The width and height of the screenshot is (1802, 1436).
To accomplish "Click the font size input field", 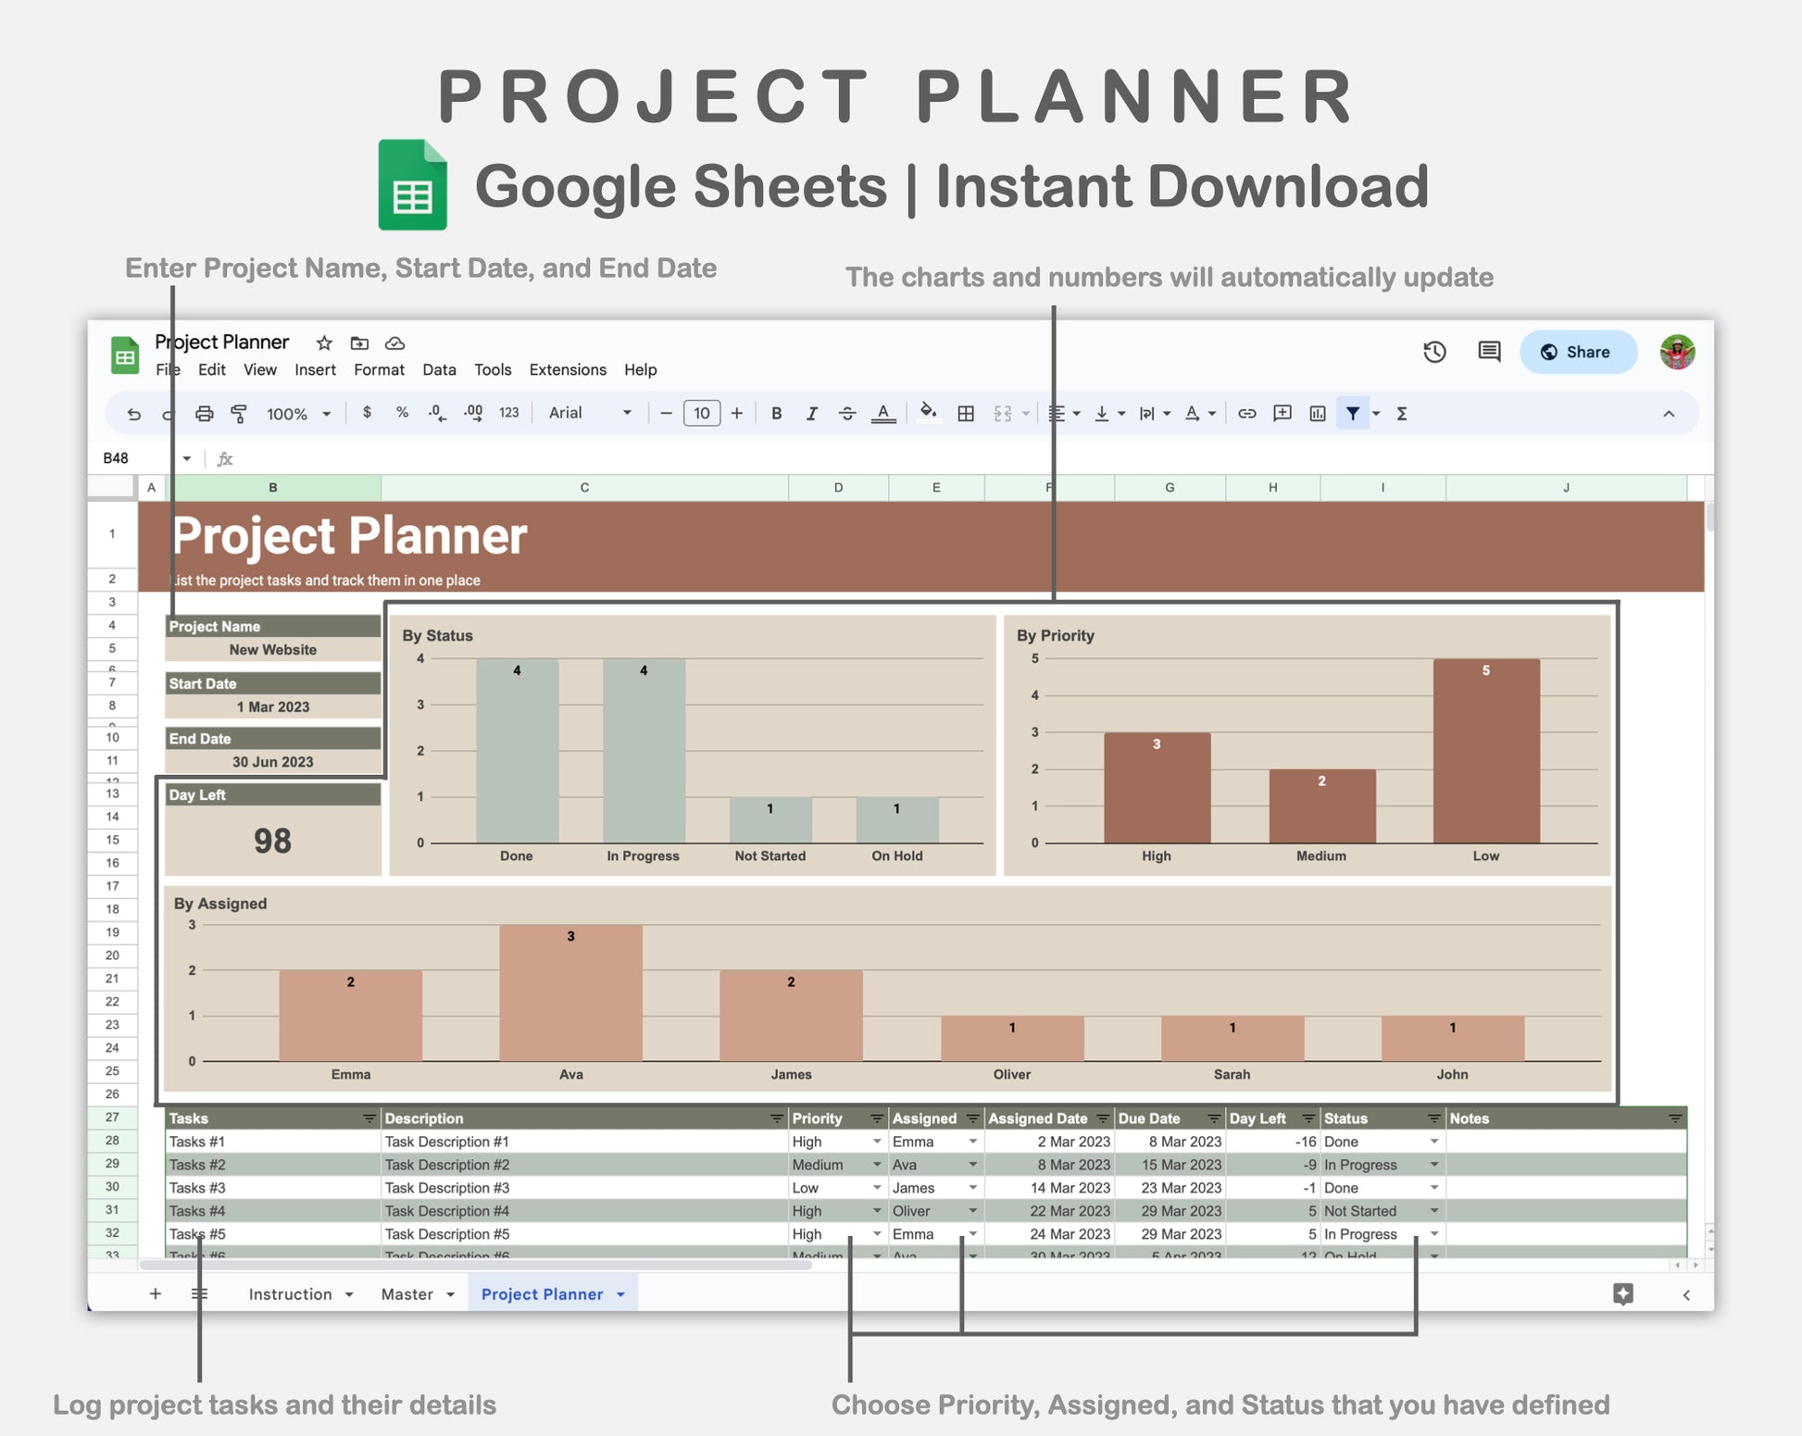I will click(x=701, y=414).
